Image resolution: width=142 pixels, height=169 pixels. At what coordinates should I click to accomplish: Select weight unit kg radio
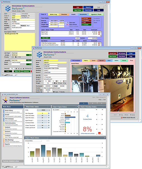(x=63, y=83)
